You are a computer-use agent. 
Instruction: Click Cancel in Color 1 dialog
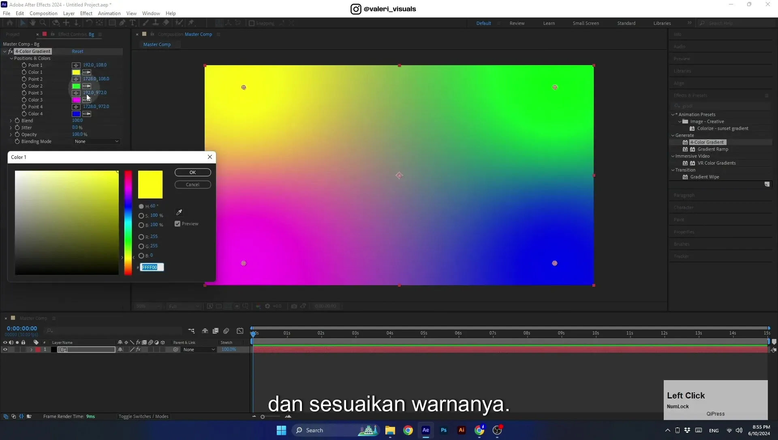[x=192, y=185]
